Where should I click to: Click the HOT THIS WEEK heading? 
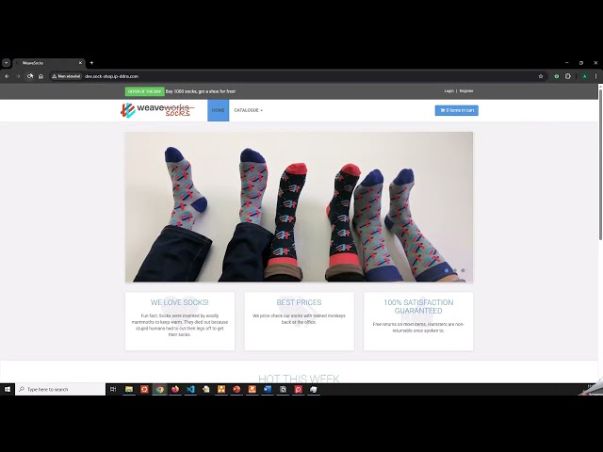299,379
